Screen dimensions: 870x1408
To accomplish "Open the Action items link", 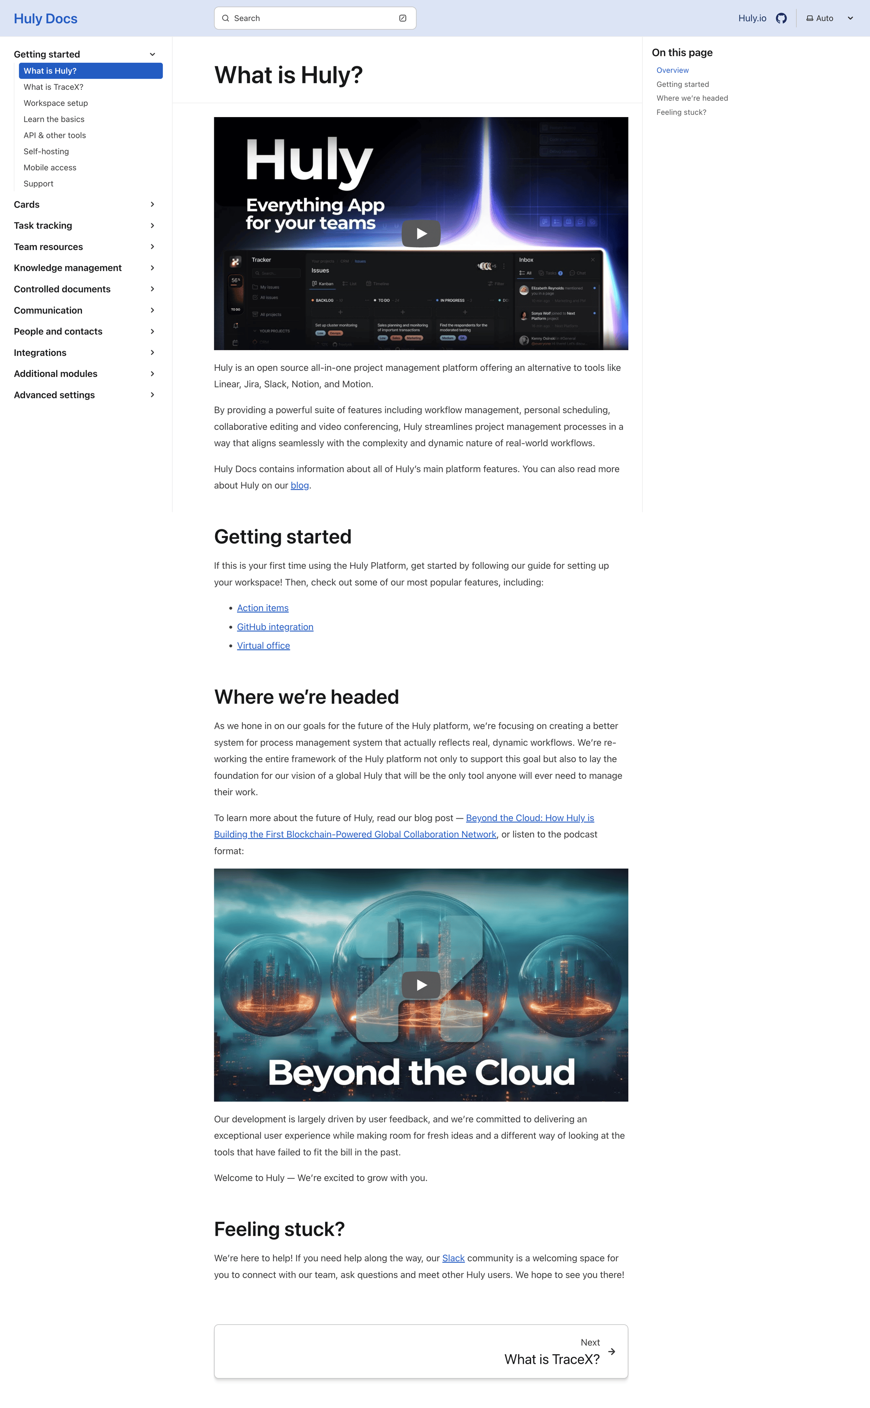I will [263, 608].
